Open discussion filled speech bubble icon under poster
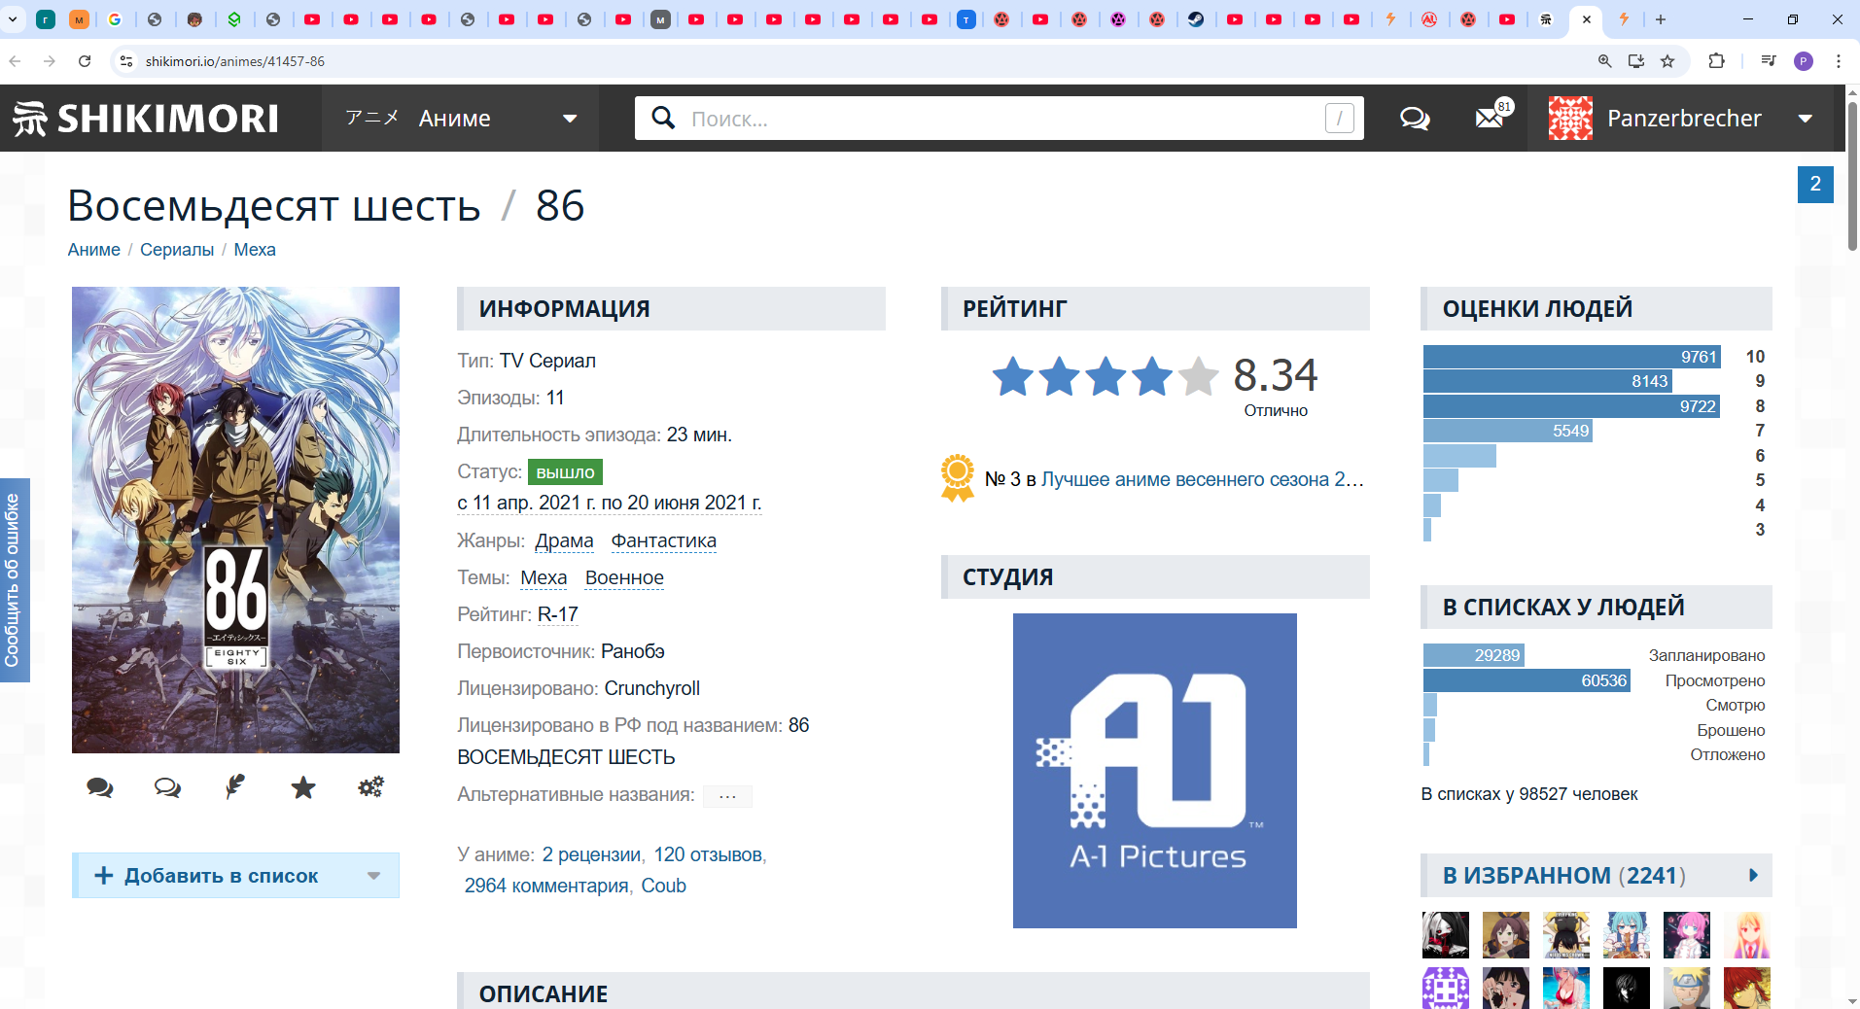 [99, 787]
